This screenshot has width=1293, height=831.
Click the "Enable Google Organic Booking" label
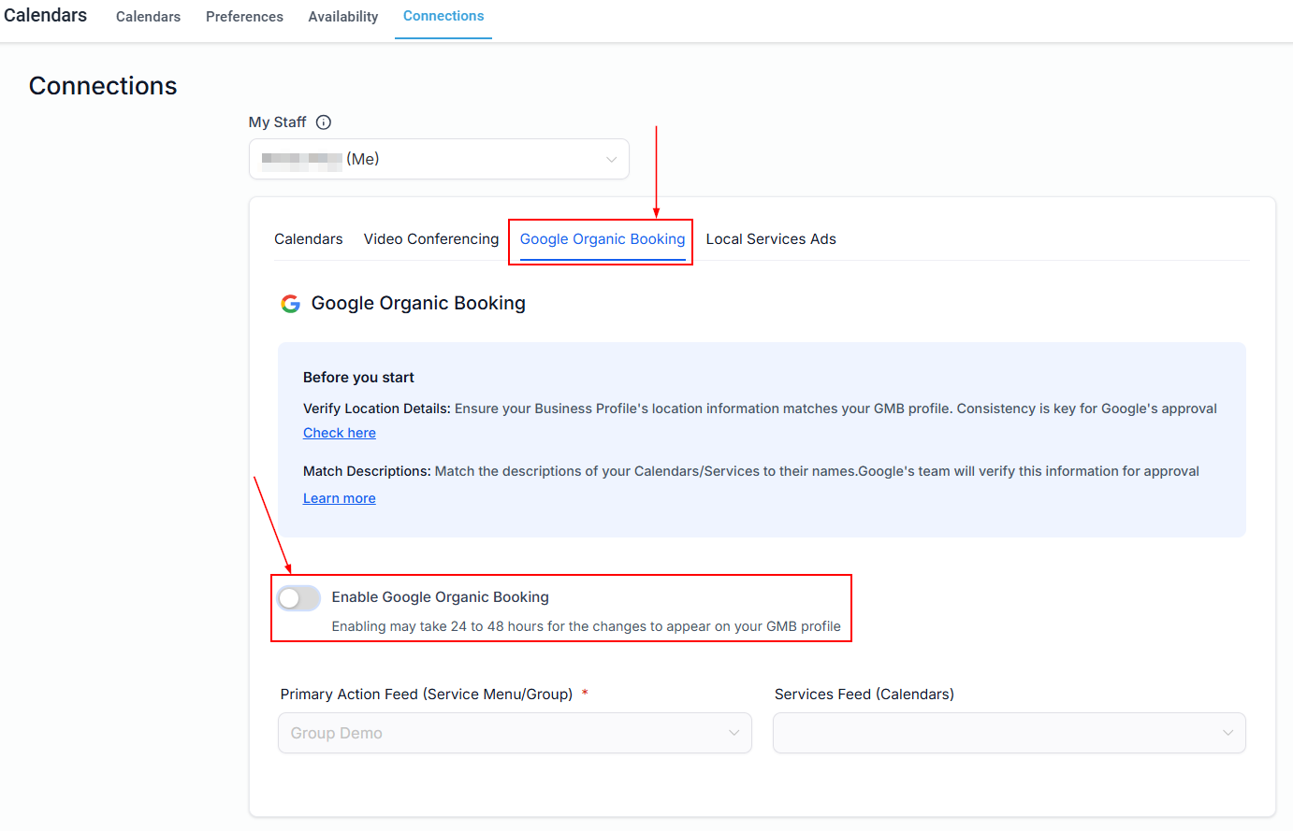click(440, 597)
